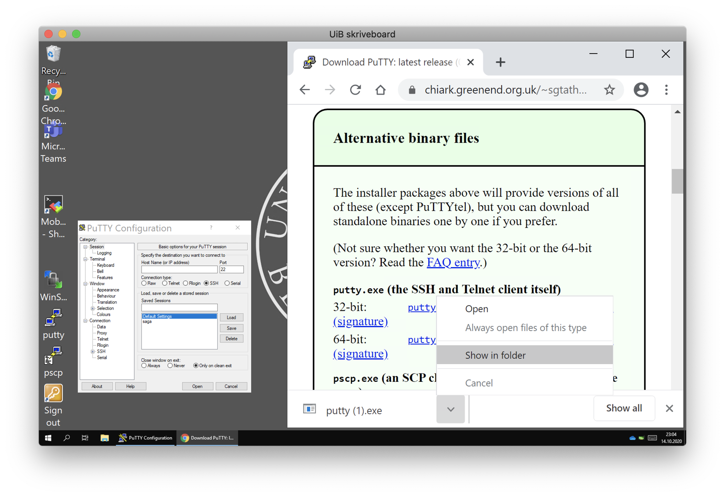Open the WinSCP desktop shortcut
The height and width of the screenshot is (497, 725).
[x=53, y=280]
